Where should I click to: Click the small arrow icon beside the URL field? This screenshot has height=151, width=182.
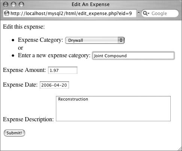pyautogui.click(x=138, y=13)
